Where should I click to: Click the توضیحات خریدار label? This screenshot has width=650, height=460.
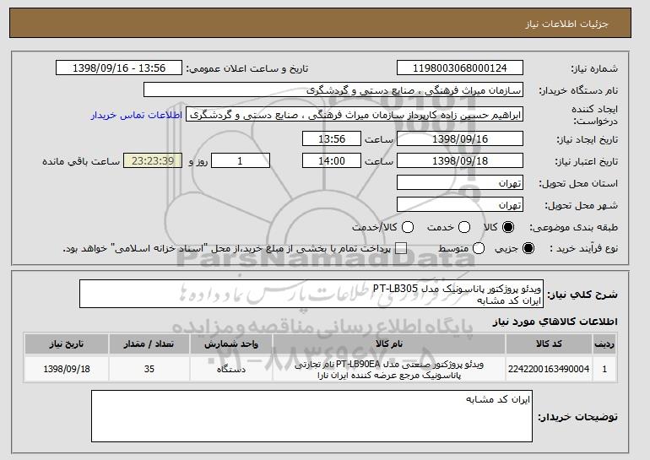(577, 417)
